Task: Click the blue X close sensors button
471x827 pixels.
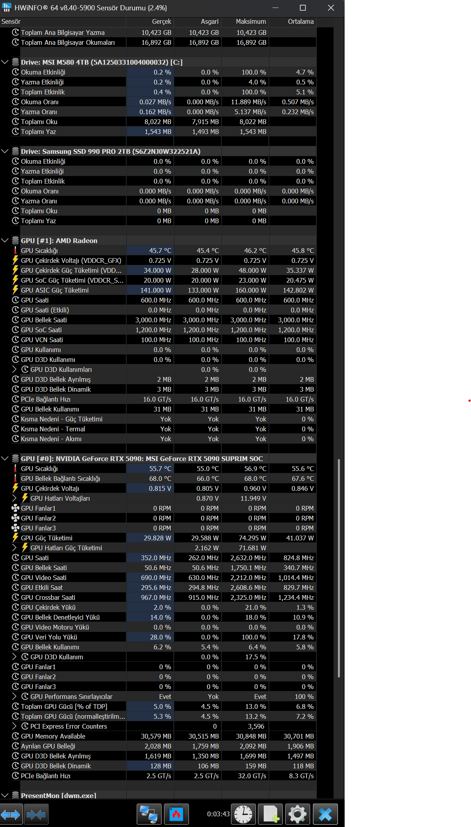Action: pos(325,815)
